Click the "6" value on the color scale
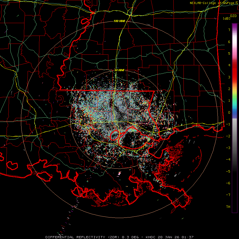 click(229, 42)
